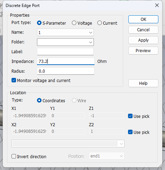This screenshot has height=170, width=165.
Task: Uncheck Monitor voltage and current
Action: point(14,80)
